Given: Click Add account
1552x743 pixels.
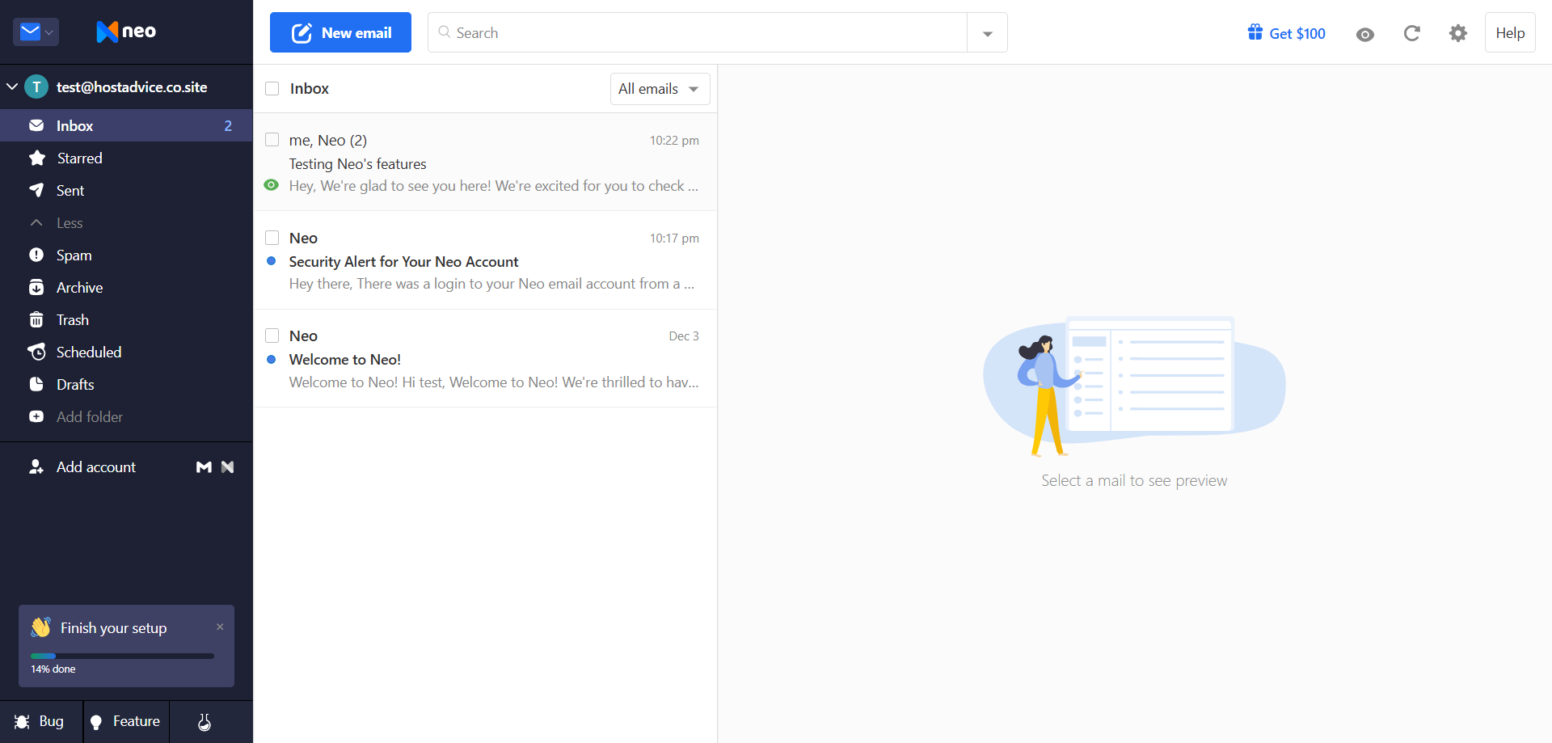Looking at the screenshot, I should tap(95, 466).
